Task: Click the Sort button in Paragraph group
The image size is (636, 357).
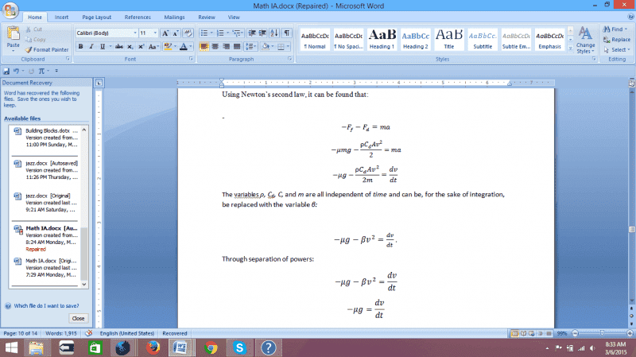Action: point(273,33)
